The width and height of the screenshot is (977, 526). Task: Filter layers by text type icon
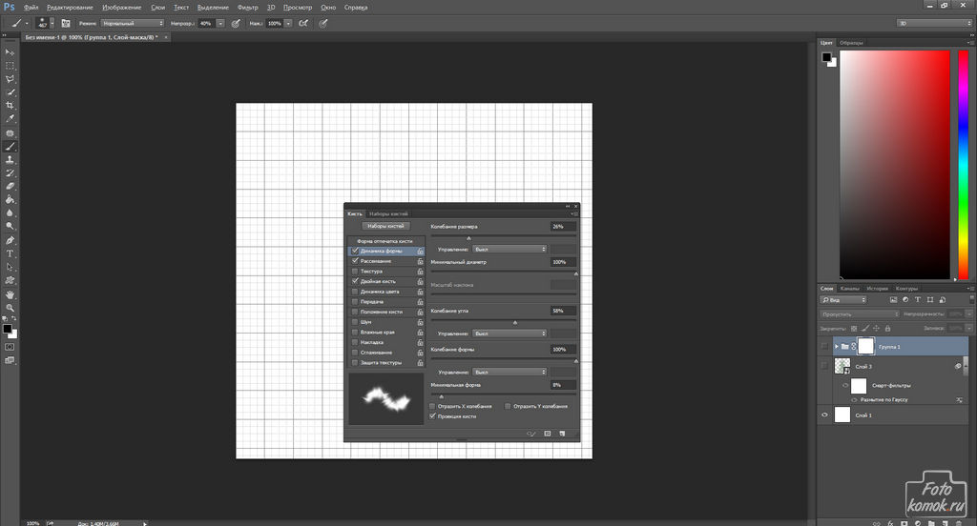918,299
